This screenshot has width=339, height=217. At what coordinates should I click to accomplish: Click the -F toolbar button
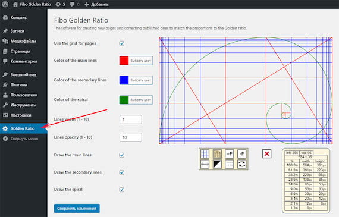(x=242, y=154)
